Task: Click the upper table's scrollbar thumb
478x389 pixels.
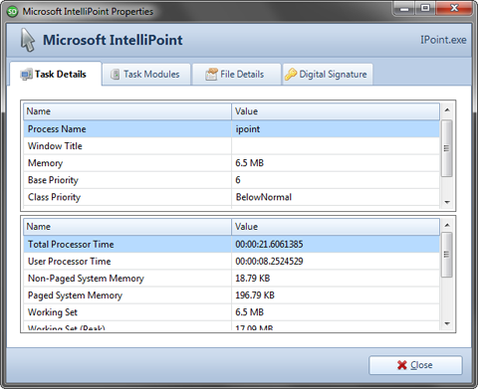Action: click(x=447, y=148)
